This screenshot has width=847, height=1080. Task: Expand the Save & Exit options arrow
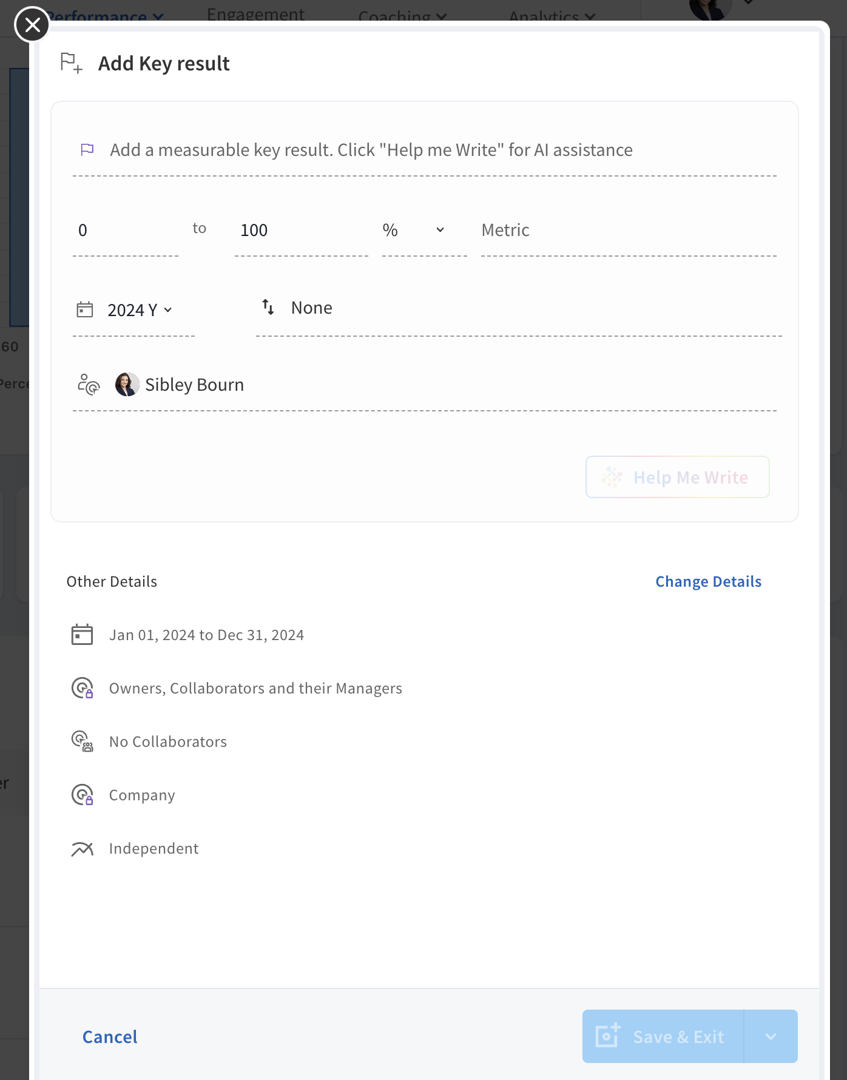(x=771, y=1036)
